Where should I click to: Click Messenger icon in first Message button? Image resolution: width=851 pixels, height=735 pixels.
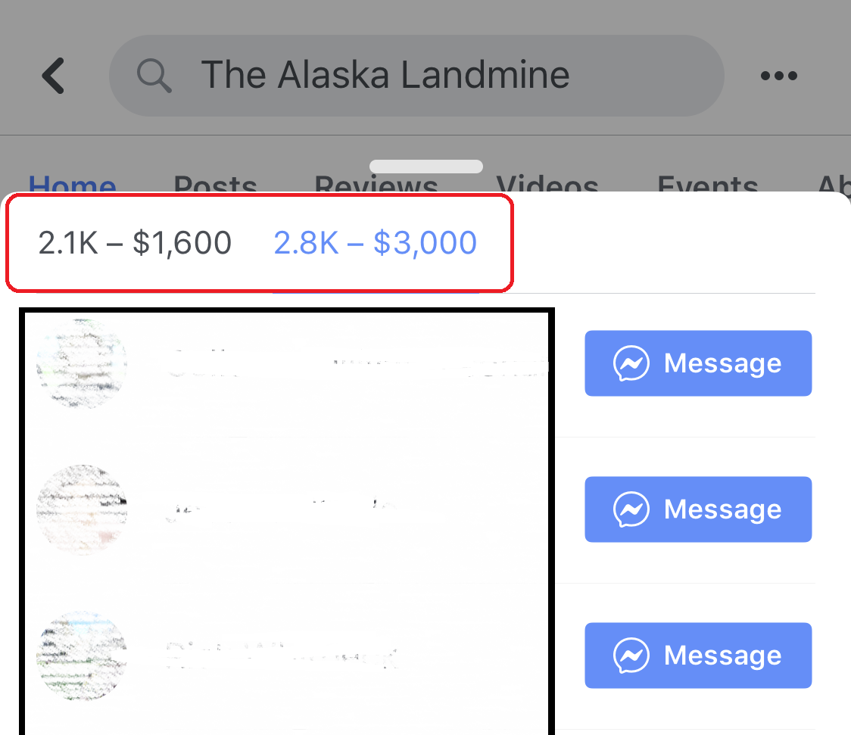tap(631, 363)
